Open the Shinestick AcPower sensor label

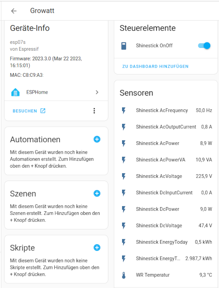tap(157, 143)
